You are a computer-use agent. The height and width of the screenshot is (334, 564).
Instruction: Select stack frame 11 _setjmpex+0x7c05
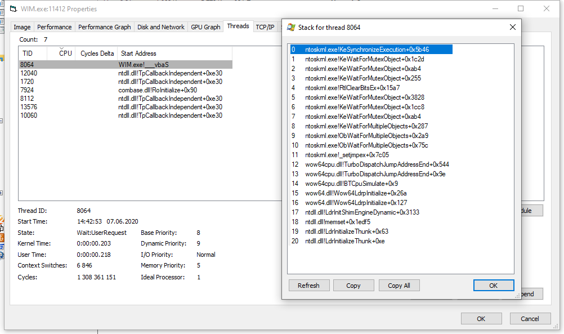click(371, 155)
